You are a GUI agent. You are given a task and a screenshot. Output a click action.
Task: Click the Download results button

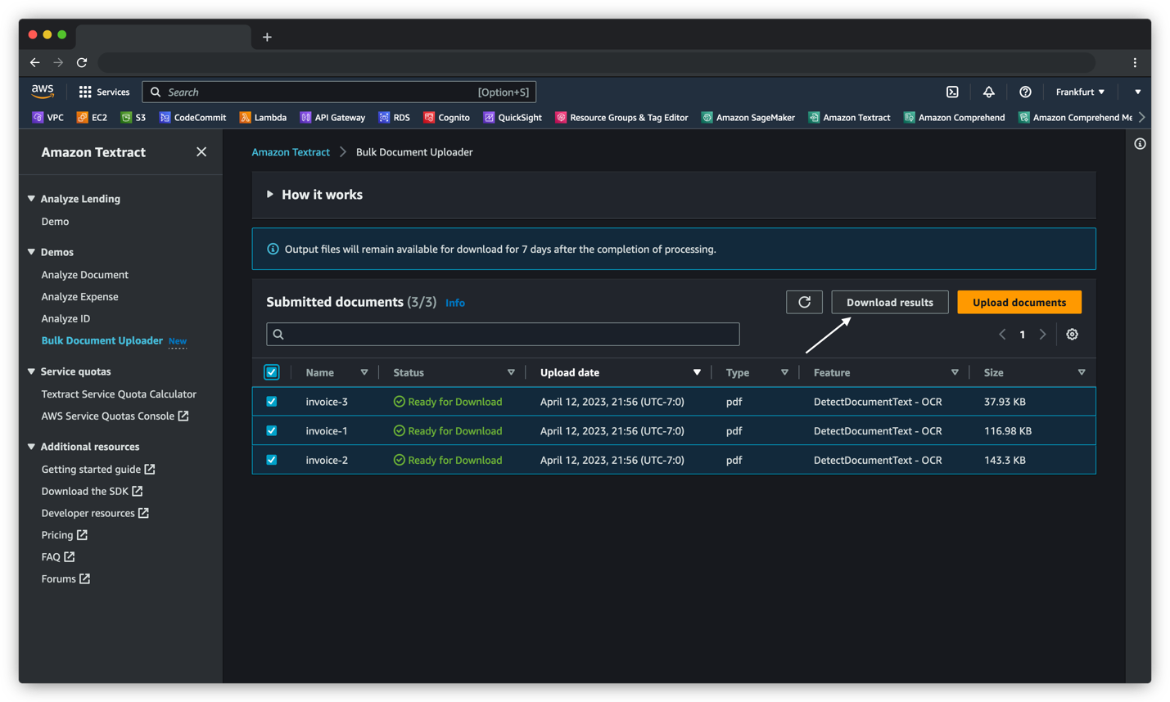(x=889, y=302)
